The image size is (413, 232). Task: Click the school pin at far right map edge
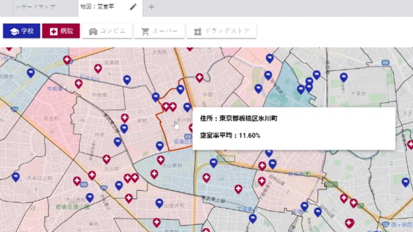click(405, 182)
